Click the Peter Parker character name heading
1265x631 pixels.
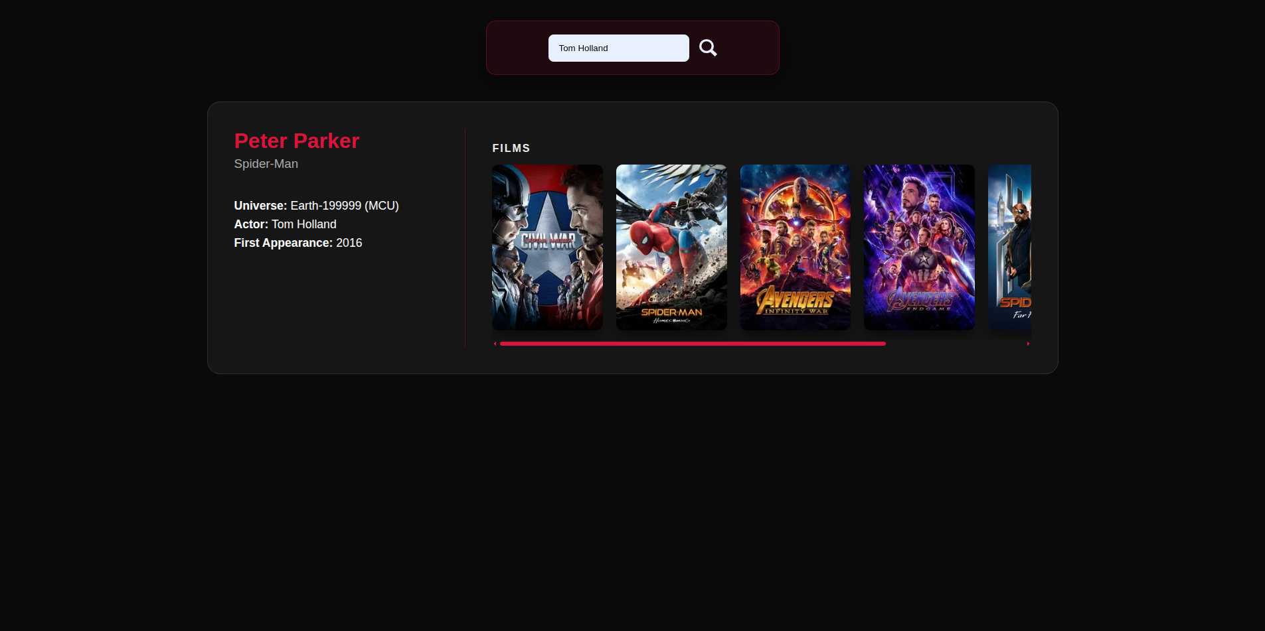(296, 141)
